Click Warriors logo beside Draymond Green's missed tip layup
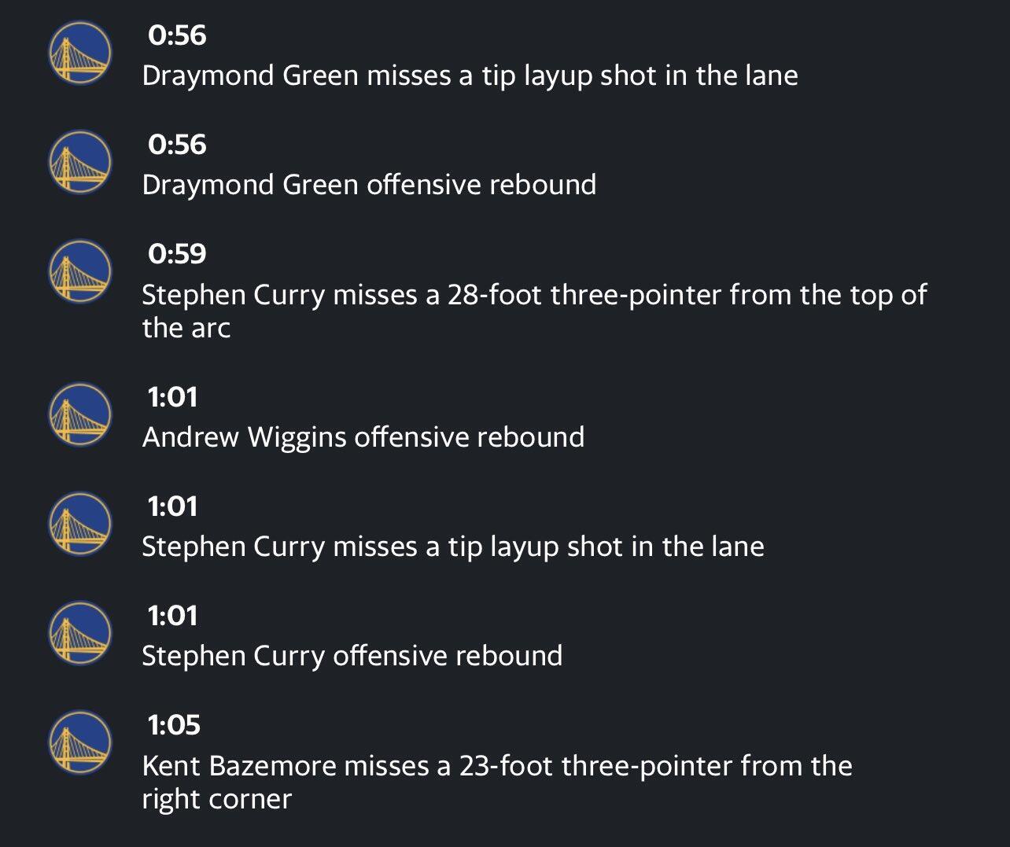This screenshot has height=847, width=1010. coord(80,53)
